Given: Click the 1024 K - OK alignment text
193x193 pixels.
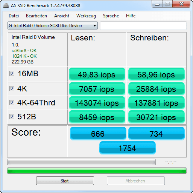Looking at the screenshot, I should (x=24, y=56).
